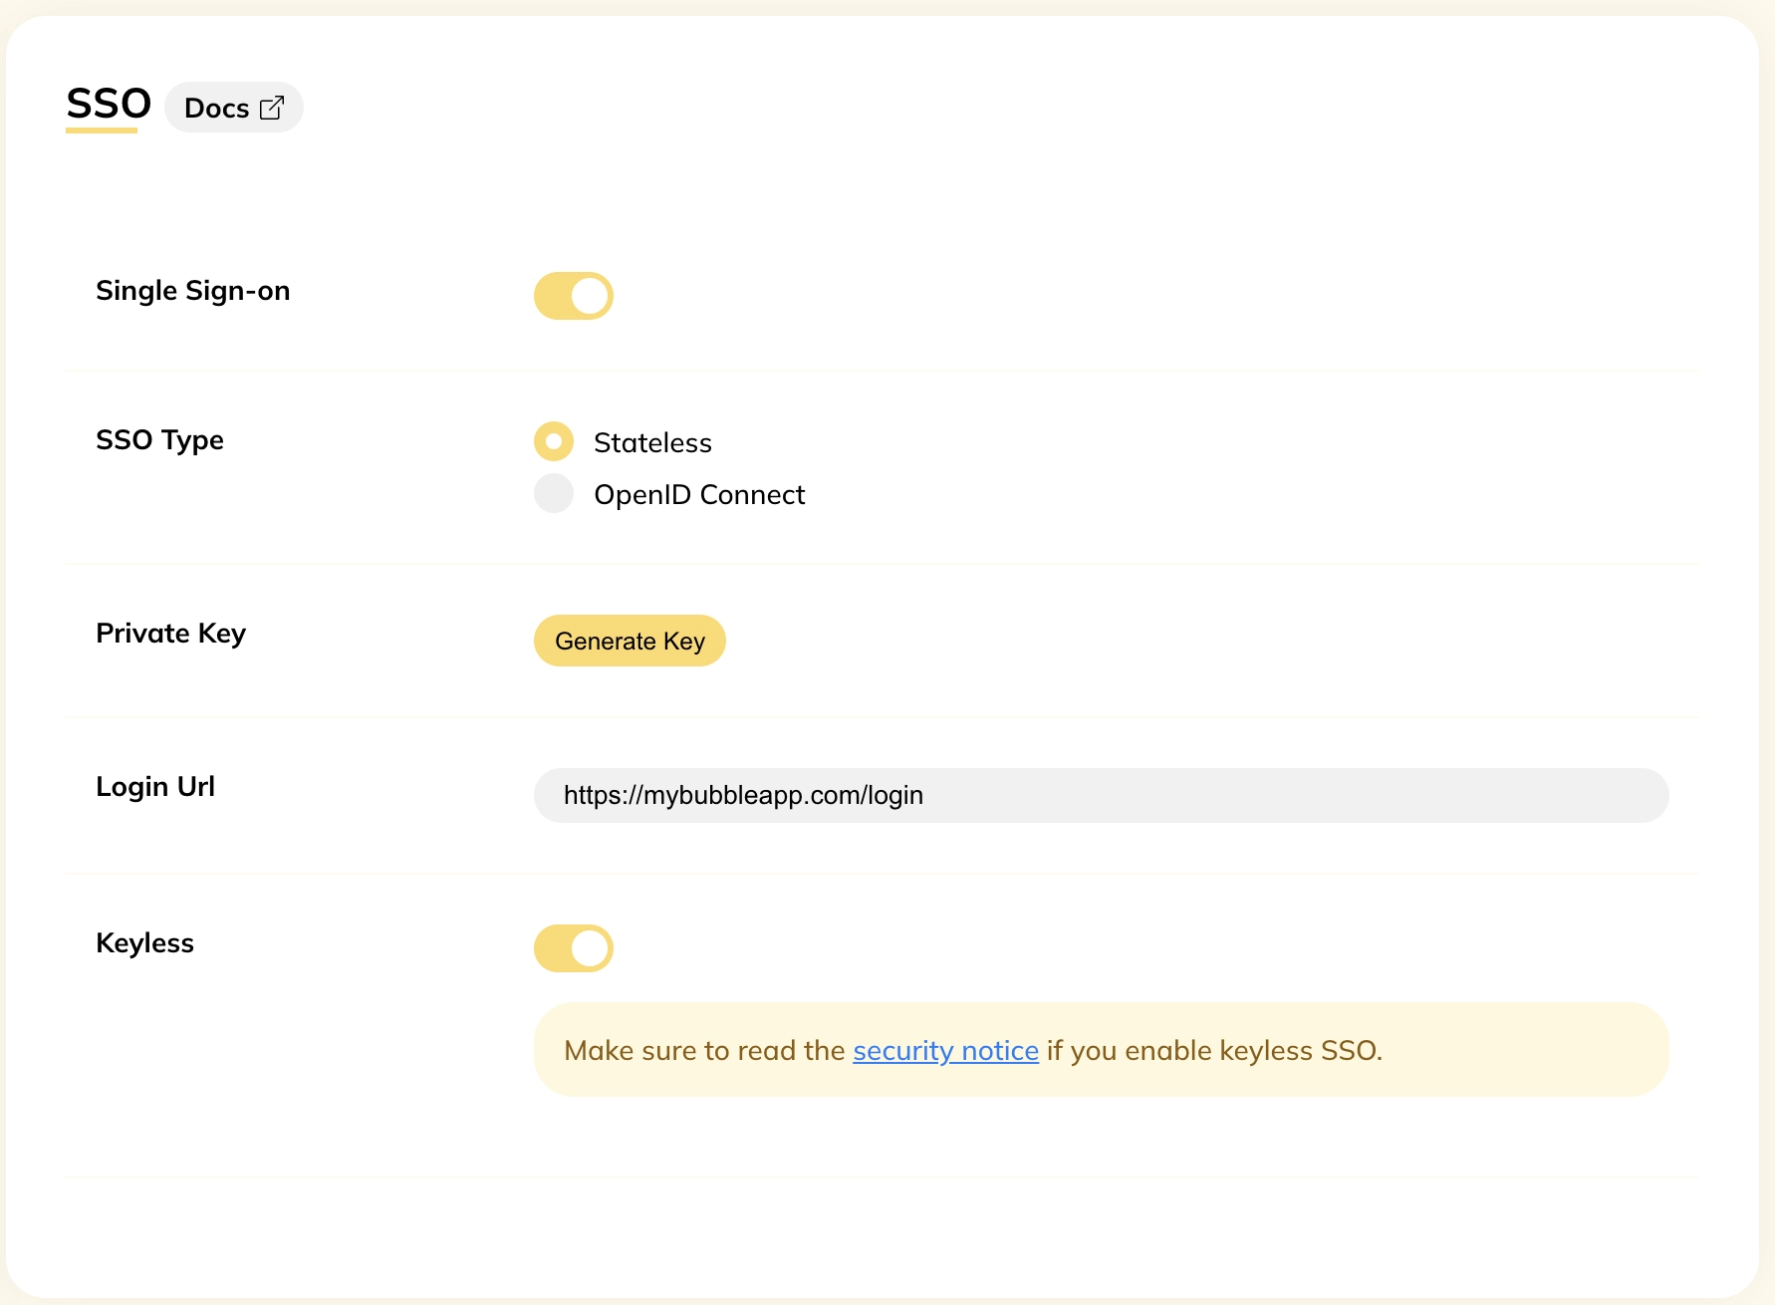Click the SSO Type label

tap(159, 440)
